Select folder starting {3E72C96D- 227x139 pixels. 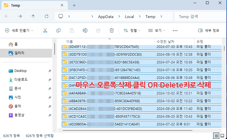coord(142,62)
